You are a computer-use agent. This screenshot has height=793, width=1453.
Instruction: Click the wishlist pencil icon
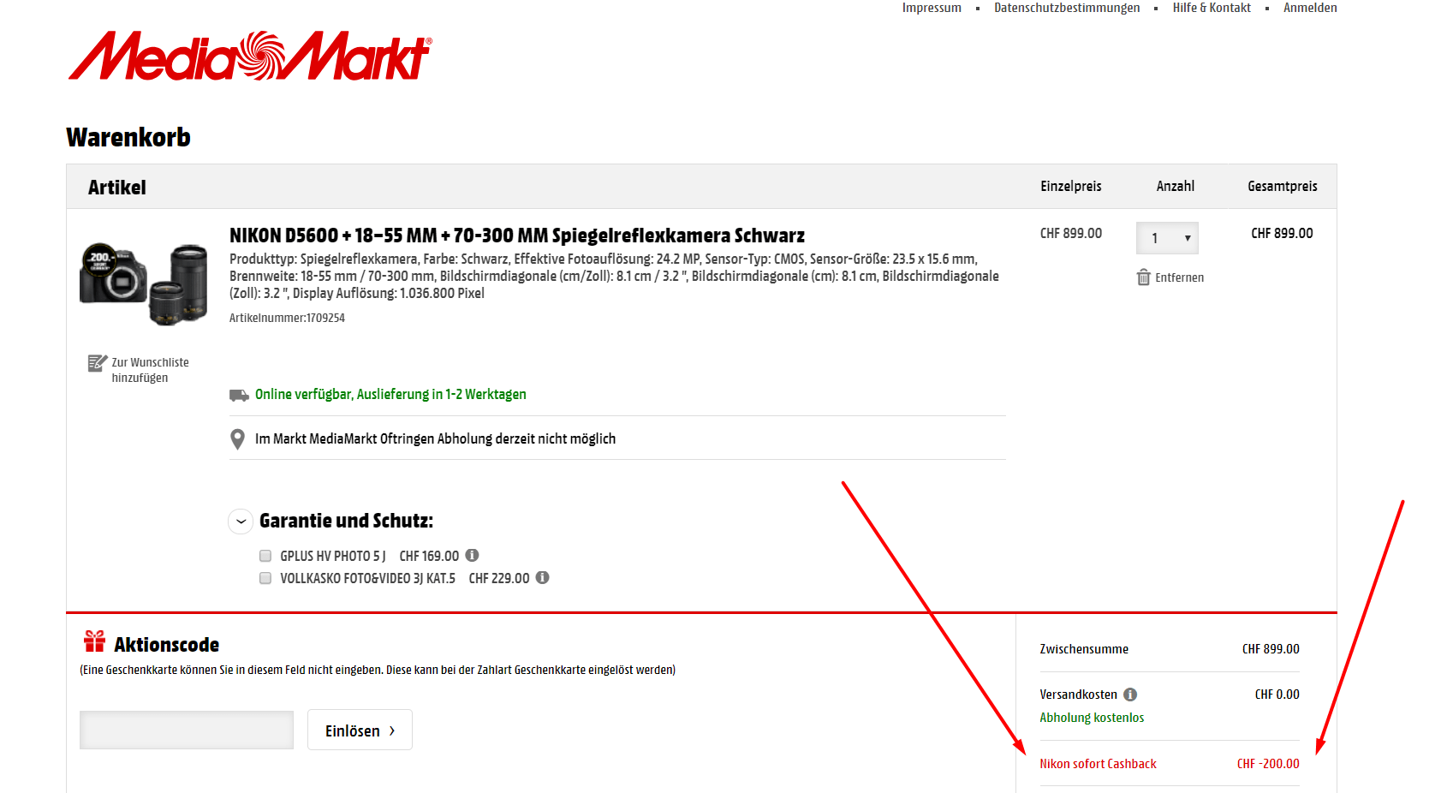click(98, 363)
